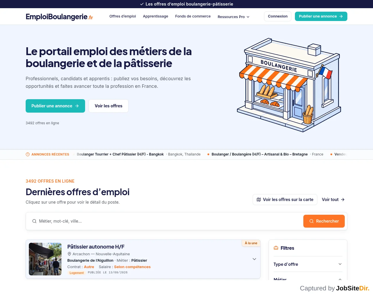Open the Offres d'emploi menu item
This screenshot has height=297, width=373.
123,16
